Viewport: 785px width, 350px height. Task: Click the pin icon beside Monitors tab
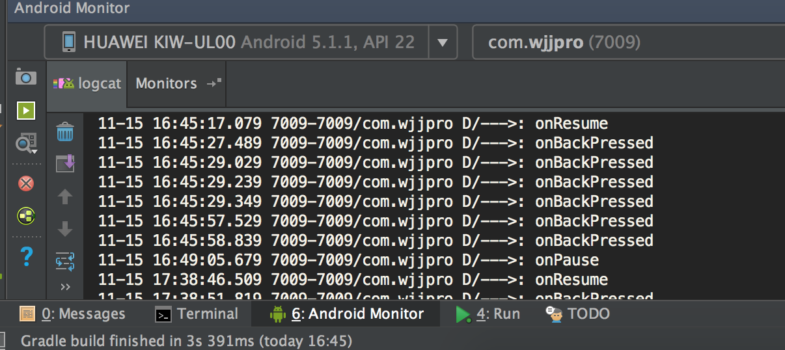(x=214, y=83)
